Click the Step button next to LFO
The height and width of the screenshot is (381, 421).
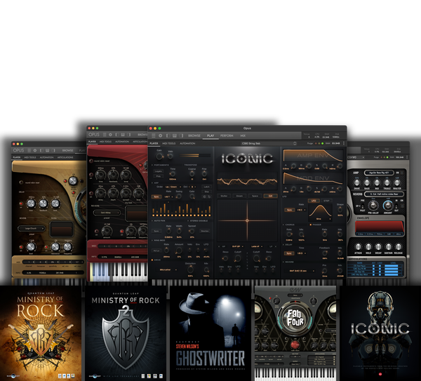pyautogui.click(x=326, y=201)
